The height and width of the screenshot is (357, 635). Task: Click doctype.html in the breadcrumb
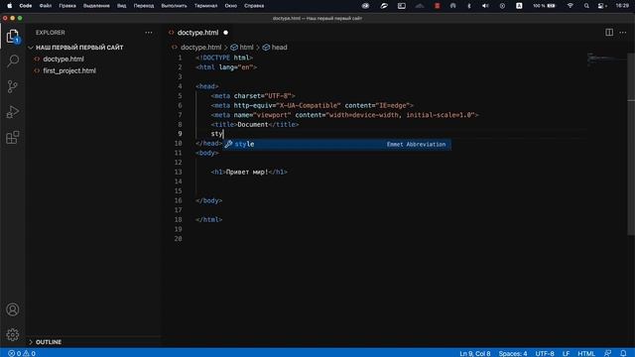200,48
